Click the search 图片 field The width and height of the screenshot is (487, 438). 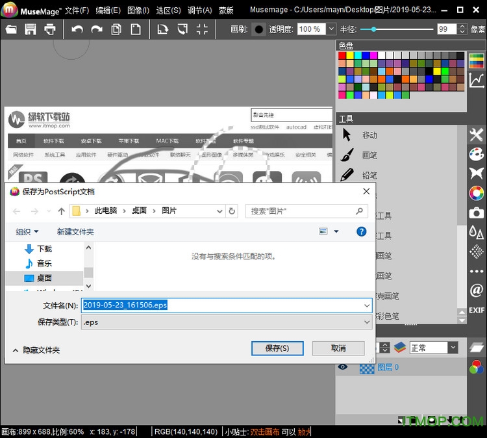pyautogui.click(x=306, y=211)
